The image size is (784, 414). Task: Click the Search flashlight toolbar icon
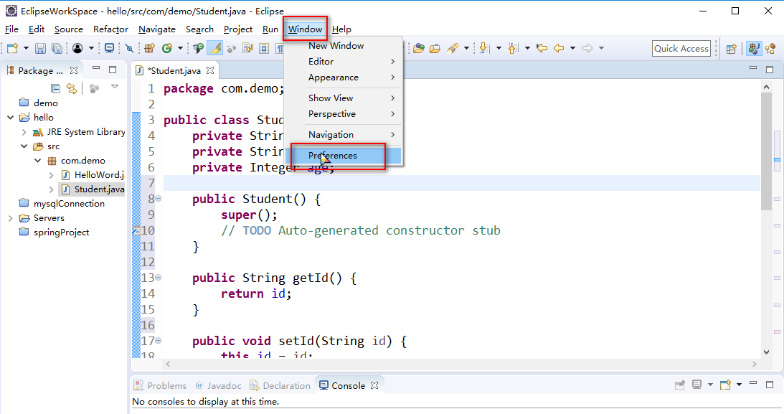[x=453, y=48]
